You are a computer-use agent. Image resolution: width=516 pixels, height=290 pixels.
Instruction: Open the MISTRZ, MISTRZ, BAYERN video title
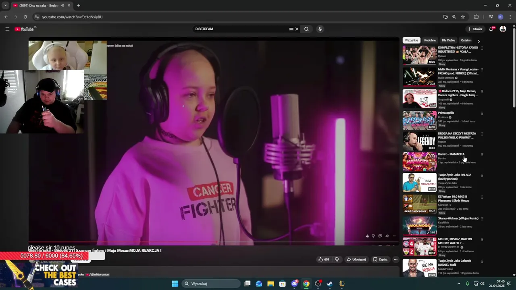click(x=455, y=241)
